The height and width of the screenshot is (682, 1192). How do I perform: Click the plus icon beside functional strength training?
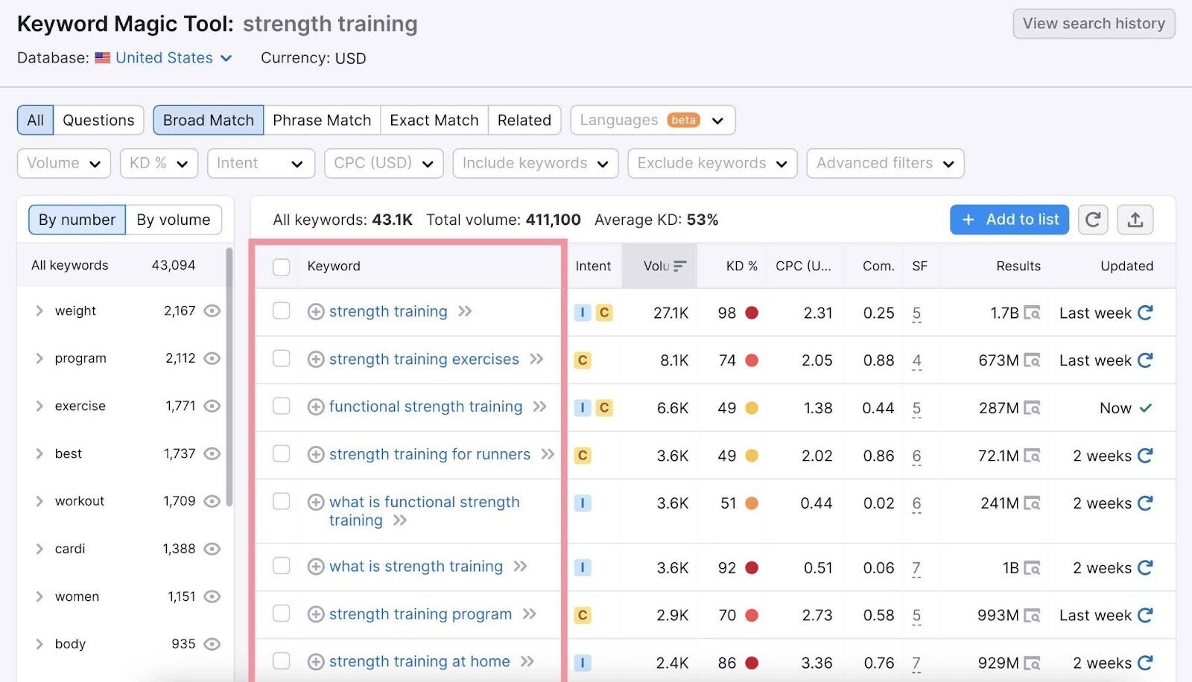pyautogui.click(x=315, y=407)
